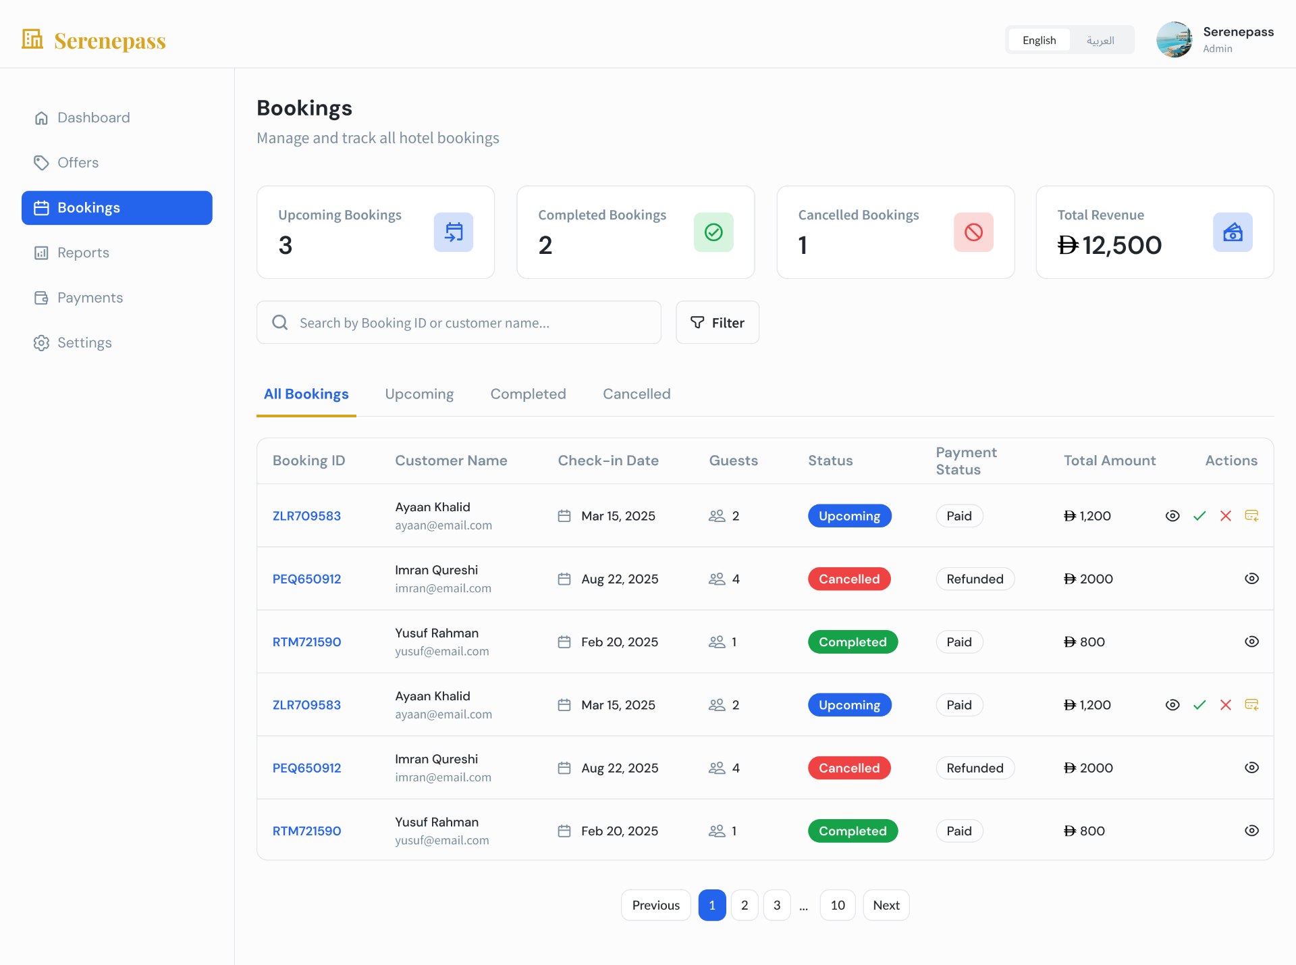Click guests icon in first Yusuf Rahman row
The height and width of the screenshot is (965, 1296).
tap(717, 642)
